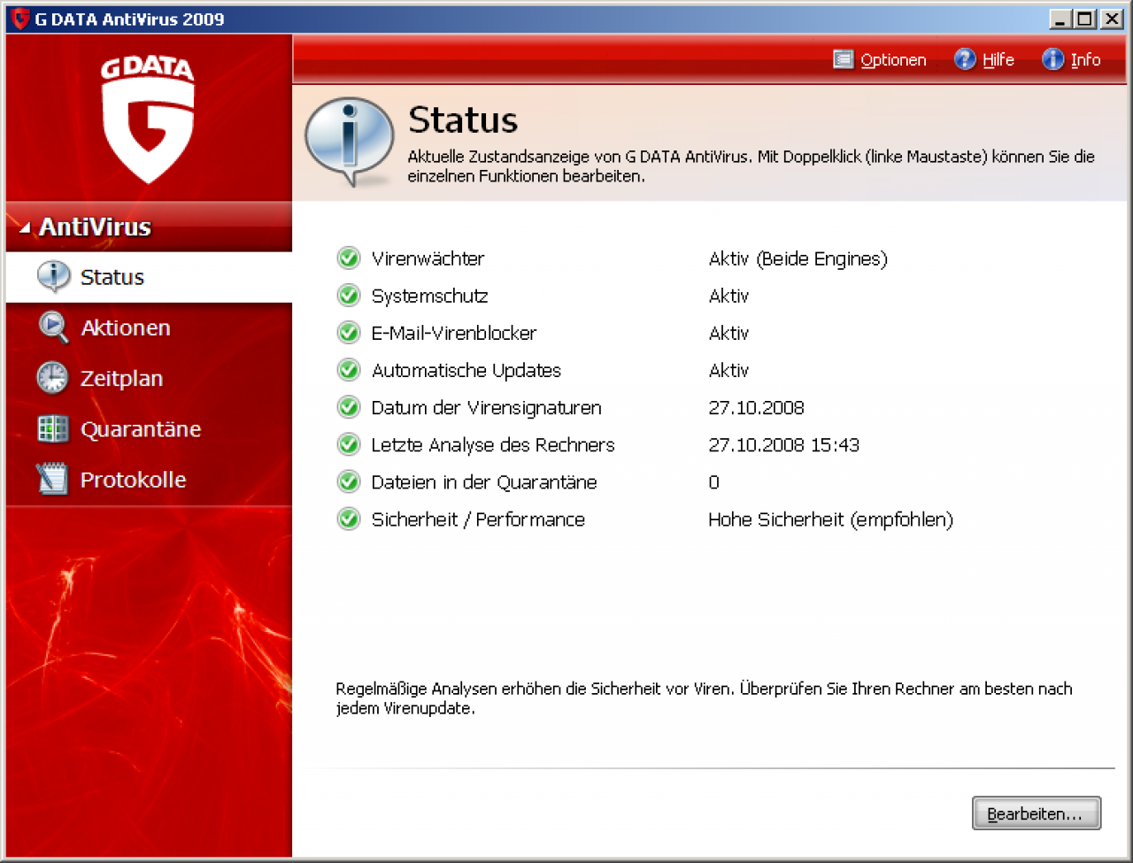The width and height of the screenshot is (1133, 863).
Task: Click the date value 27.10.2008 15:43
Action: point(783,444)
